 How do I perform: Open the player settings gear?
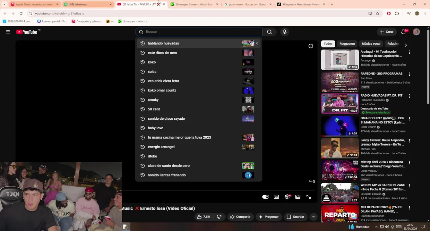[287, 197]
